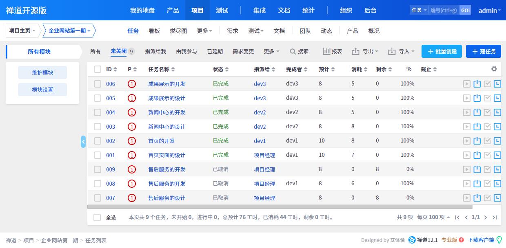Open the 看板 tab
Image resolution: width=506 pixels, height=248 pixels.
[x=154, y=31]
